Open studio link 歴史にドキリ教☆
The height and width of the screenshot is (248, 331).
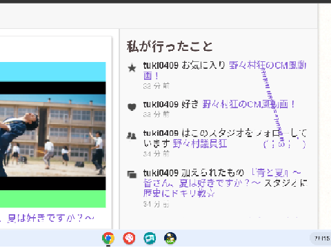click(179, 193)
